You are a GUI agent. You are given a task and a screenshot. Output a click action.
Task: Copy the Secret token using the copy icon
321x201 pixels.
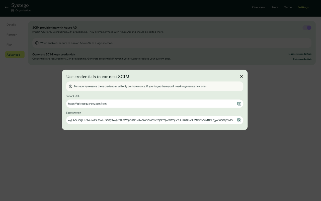click(x=239, y=120)
